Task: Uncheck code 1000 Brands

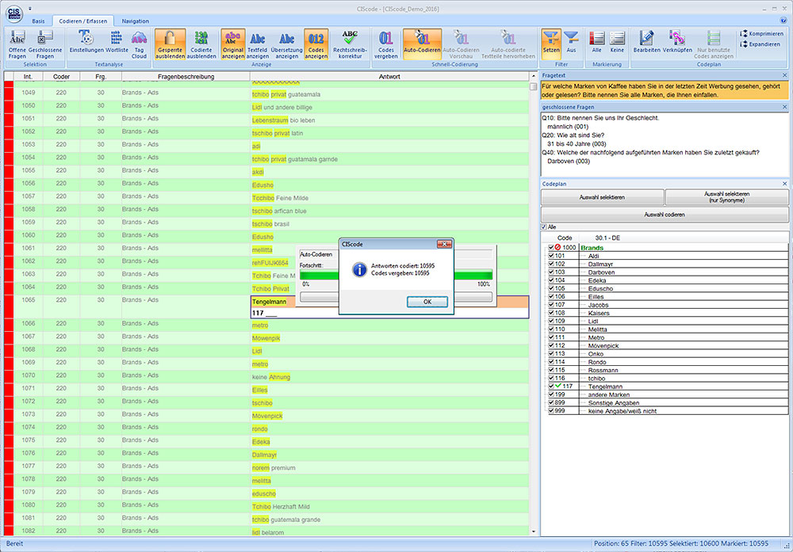Action: [x=551, y=247]
